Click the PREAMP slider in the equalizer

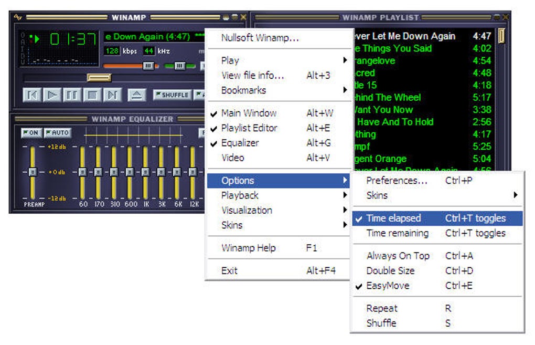(x=33, y=171)
